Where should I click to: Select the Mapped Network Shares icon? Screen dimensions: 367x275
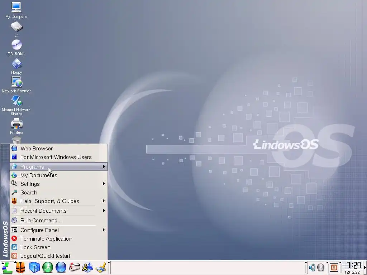pyautogui.click(x=16, y=106)
